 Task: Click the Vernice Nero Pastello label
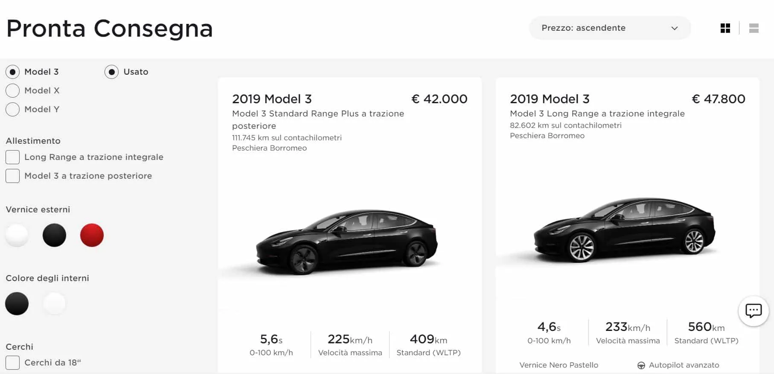(x=558, y=365)
